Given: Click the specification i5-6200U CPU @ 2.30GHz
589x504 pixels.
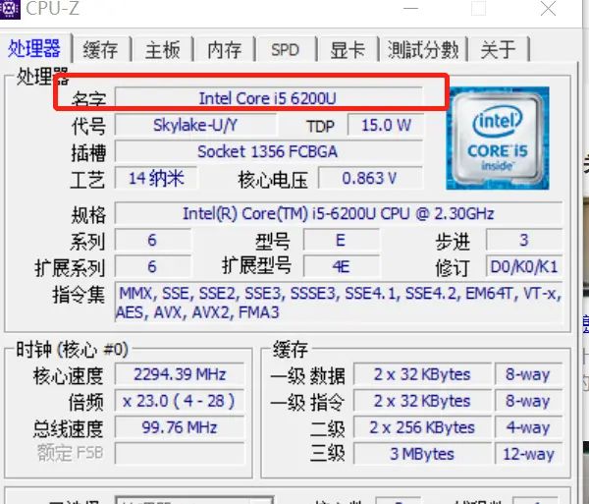Looking at the screenshot, I should point(339,213).
